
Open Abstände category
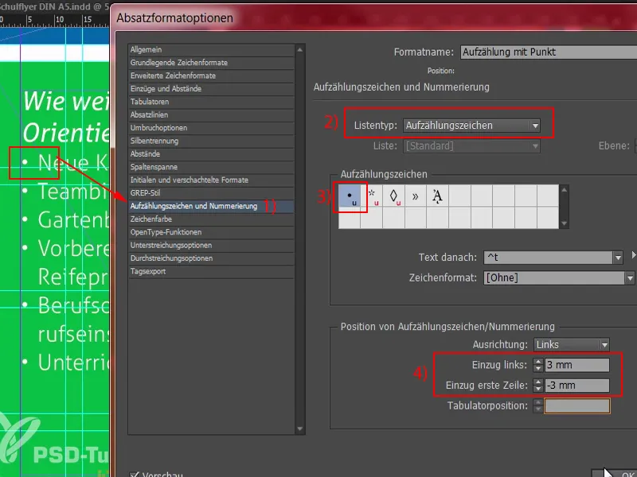[211, 153]
